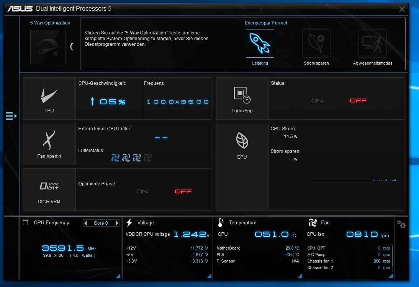Click the +3.3V voltage row
The image size is (419, 287).
(x=167, y=261)
